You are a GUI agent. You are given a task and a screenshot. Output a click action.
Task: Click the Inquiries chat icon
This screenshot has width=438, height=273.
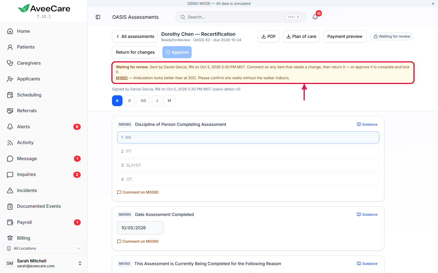[x=10, y=174]
